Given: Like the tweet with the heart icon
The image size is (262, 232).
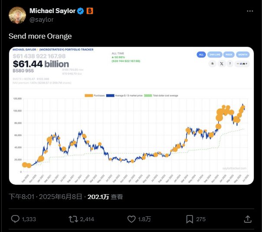Looking at the screenshot, I should point(131,219).
